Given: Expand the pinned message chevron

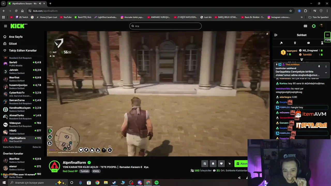Looking at the screenshot, I should point(326,73).
